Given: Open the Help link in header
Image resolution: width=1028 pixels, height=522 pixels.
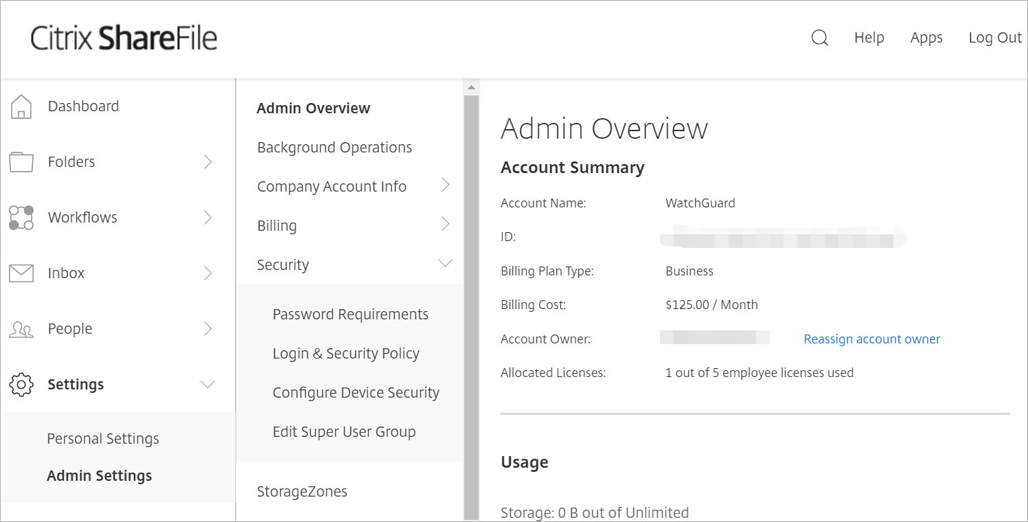Looking at the screenshot, I should pos(869,38).
